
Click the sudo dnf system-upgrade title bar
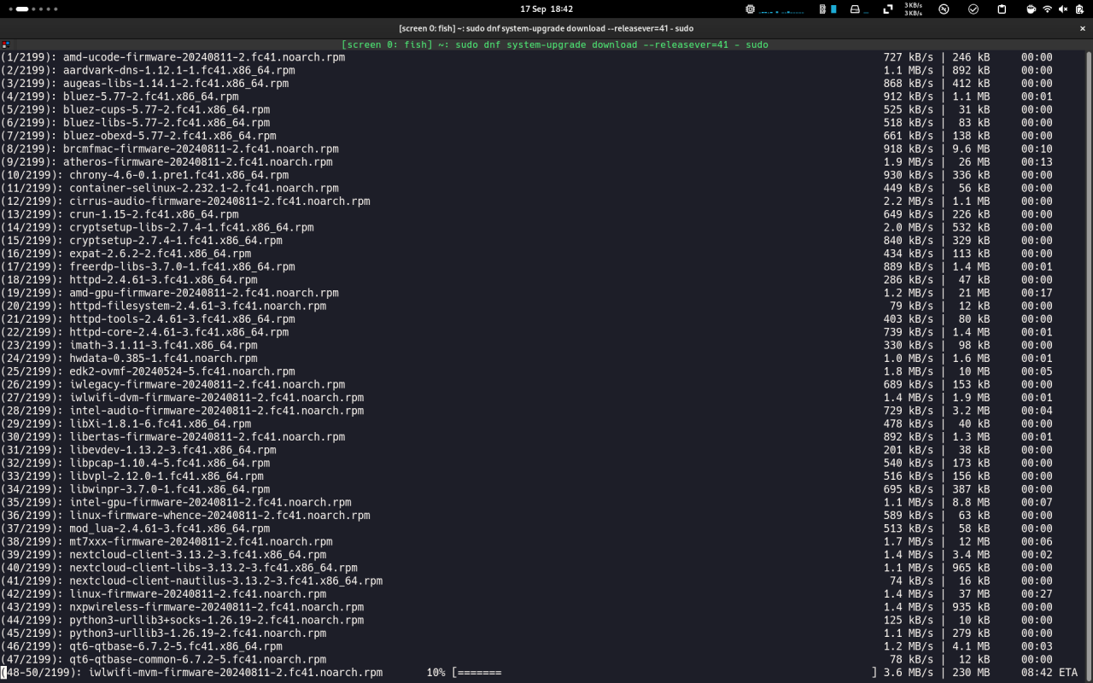546,28
